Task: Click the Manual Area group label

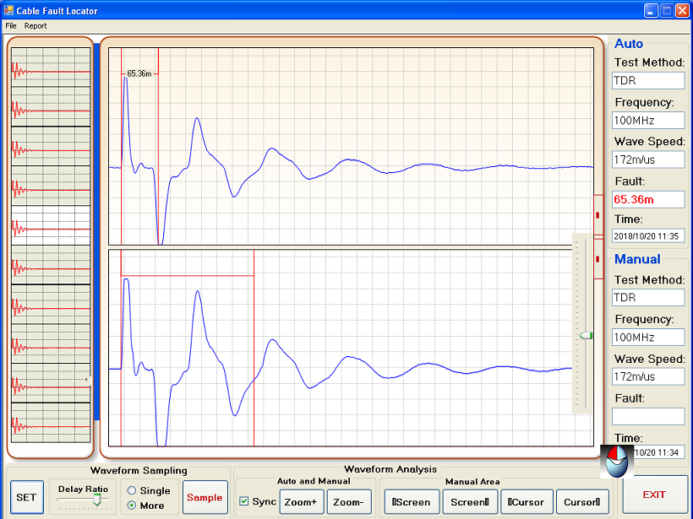Action: point(472,482)
